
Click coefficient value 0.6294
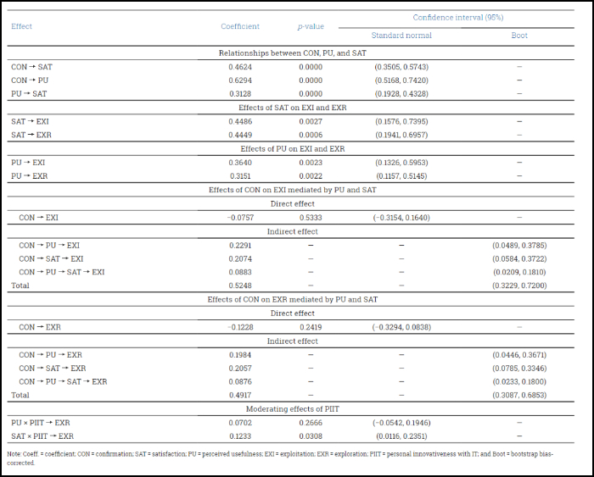240,80
